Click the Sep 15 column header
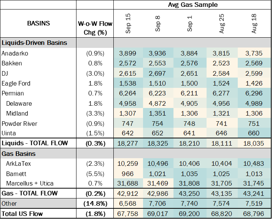Image resolution: width=272 pixels, height=219 pixels. [128, 24]
